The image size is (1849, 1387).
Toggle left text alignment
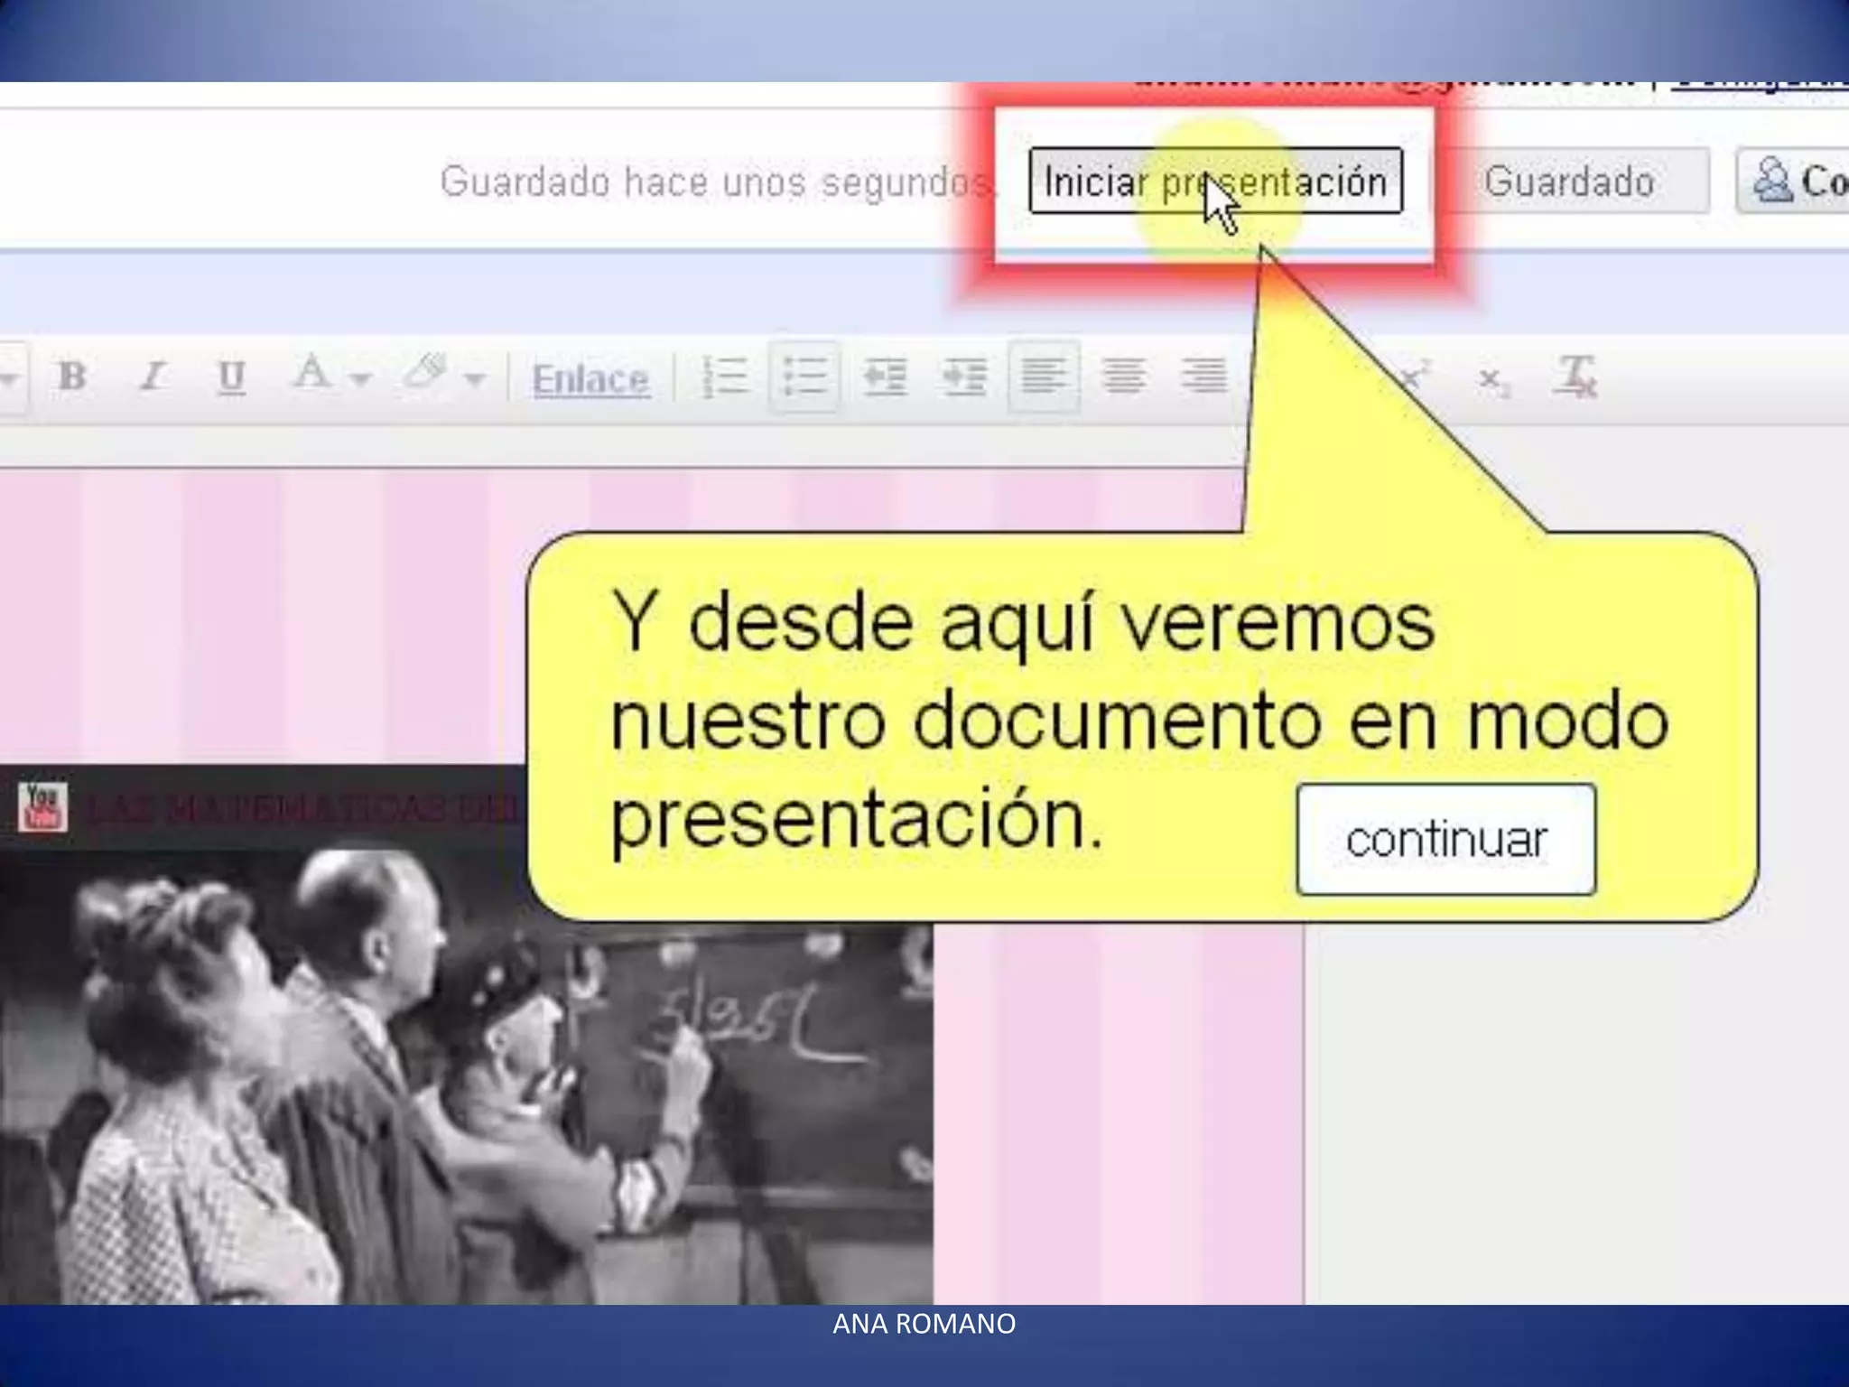click(x=1044, y=376)
